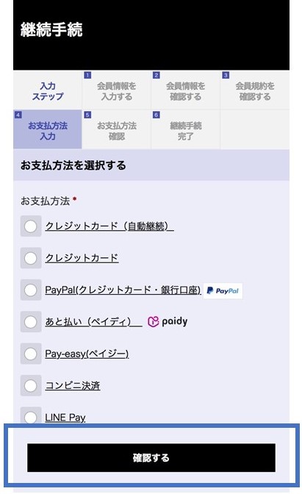Open step 3 会員規約を確認する tab
Viewport: 302px width, 494px height.
tap(255, 90)
